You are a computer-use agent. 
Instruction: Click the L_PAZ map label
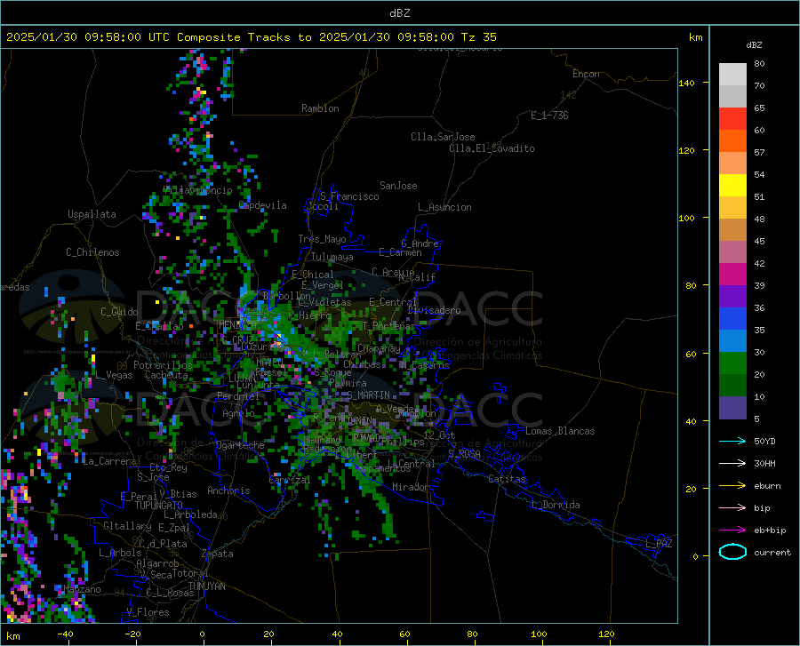click(x=659, y=544)
